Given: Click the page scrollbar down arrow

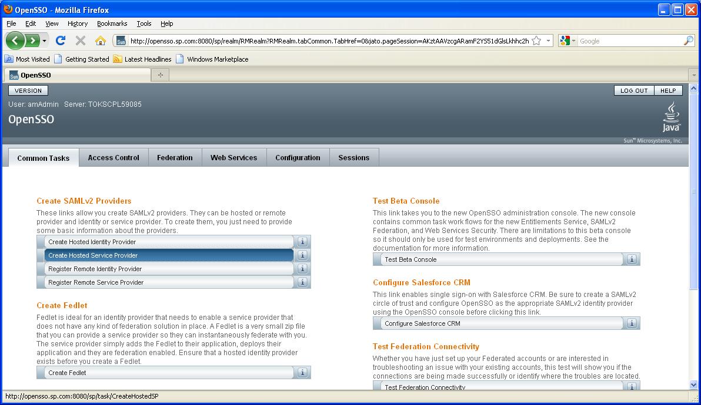Looking at the screenshot, I should (x=693, y=385).
